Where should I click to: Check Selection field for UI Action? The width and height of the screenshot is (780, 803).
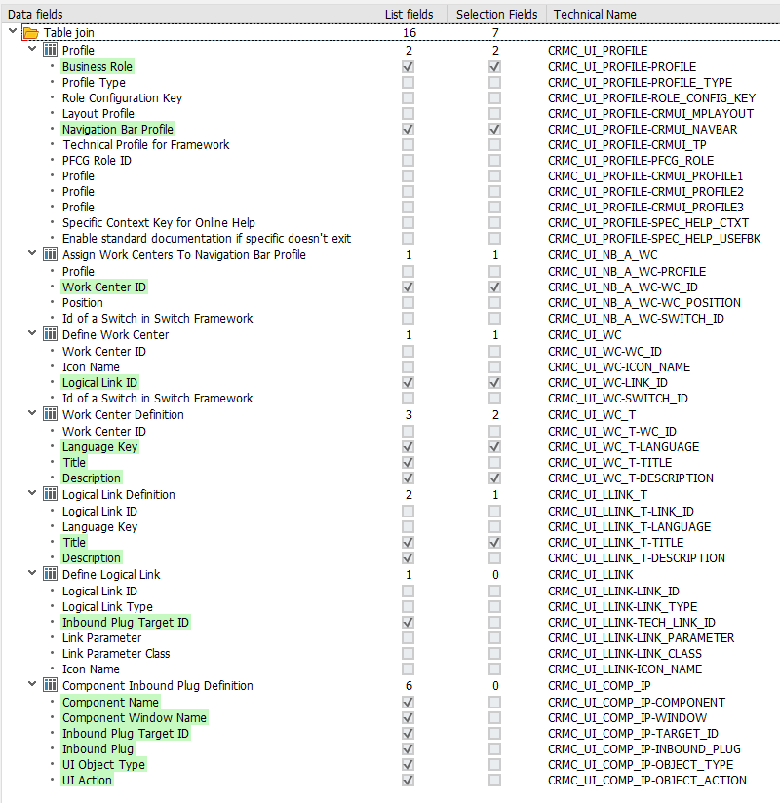pos(494,781)
